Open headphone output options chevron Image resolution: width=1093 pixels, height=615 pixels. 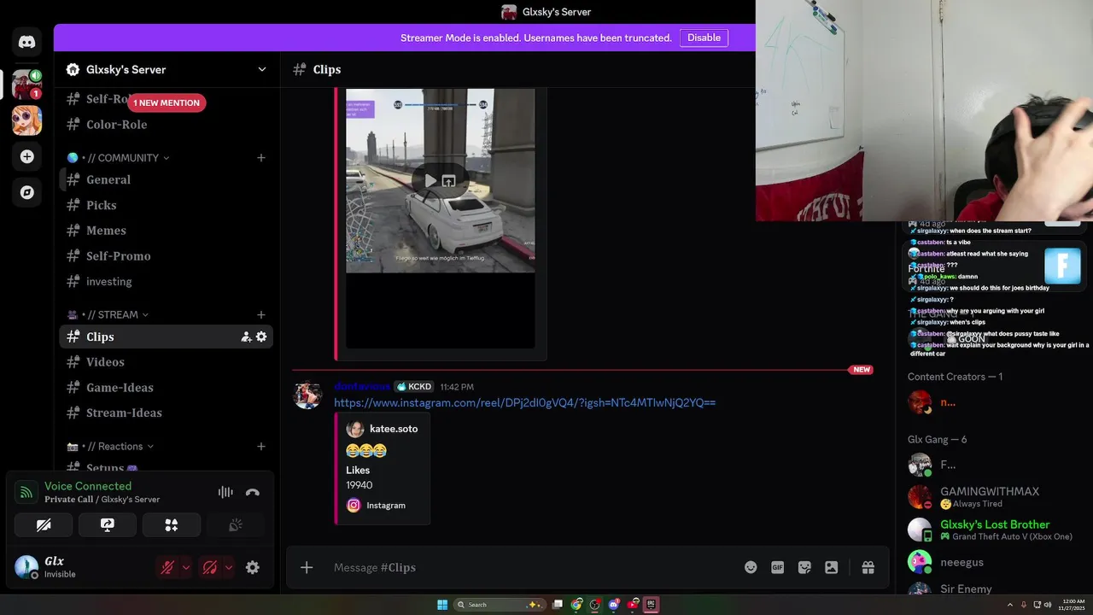(x=228, y=567)
